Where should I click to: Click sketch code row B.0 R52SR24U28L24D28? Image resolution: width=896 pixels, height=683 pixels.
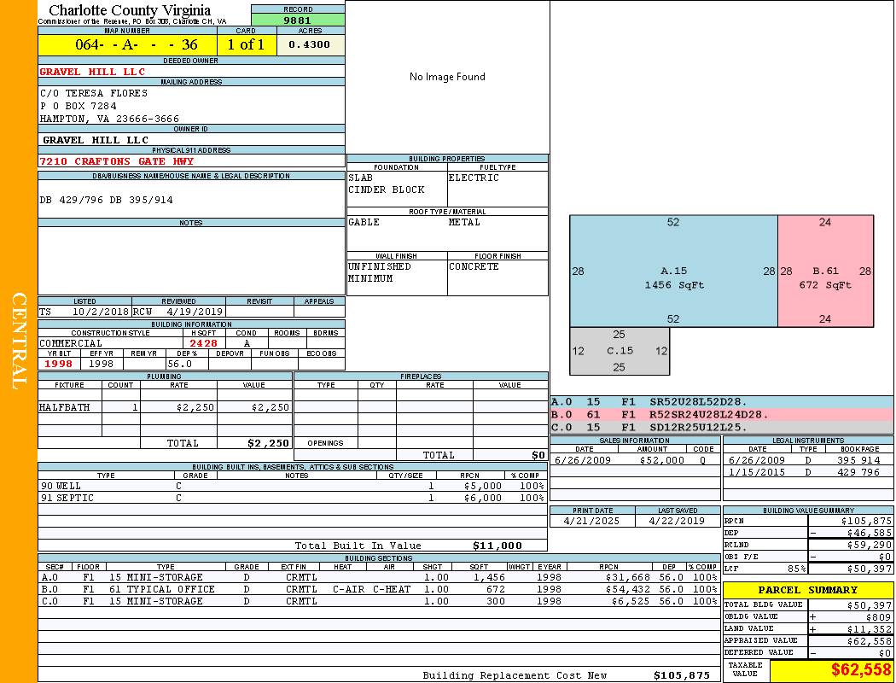tap(722, 414)
